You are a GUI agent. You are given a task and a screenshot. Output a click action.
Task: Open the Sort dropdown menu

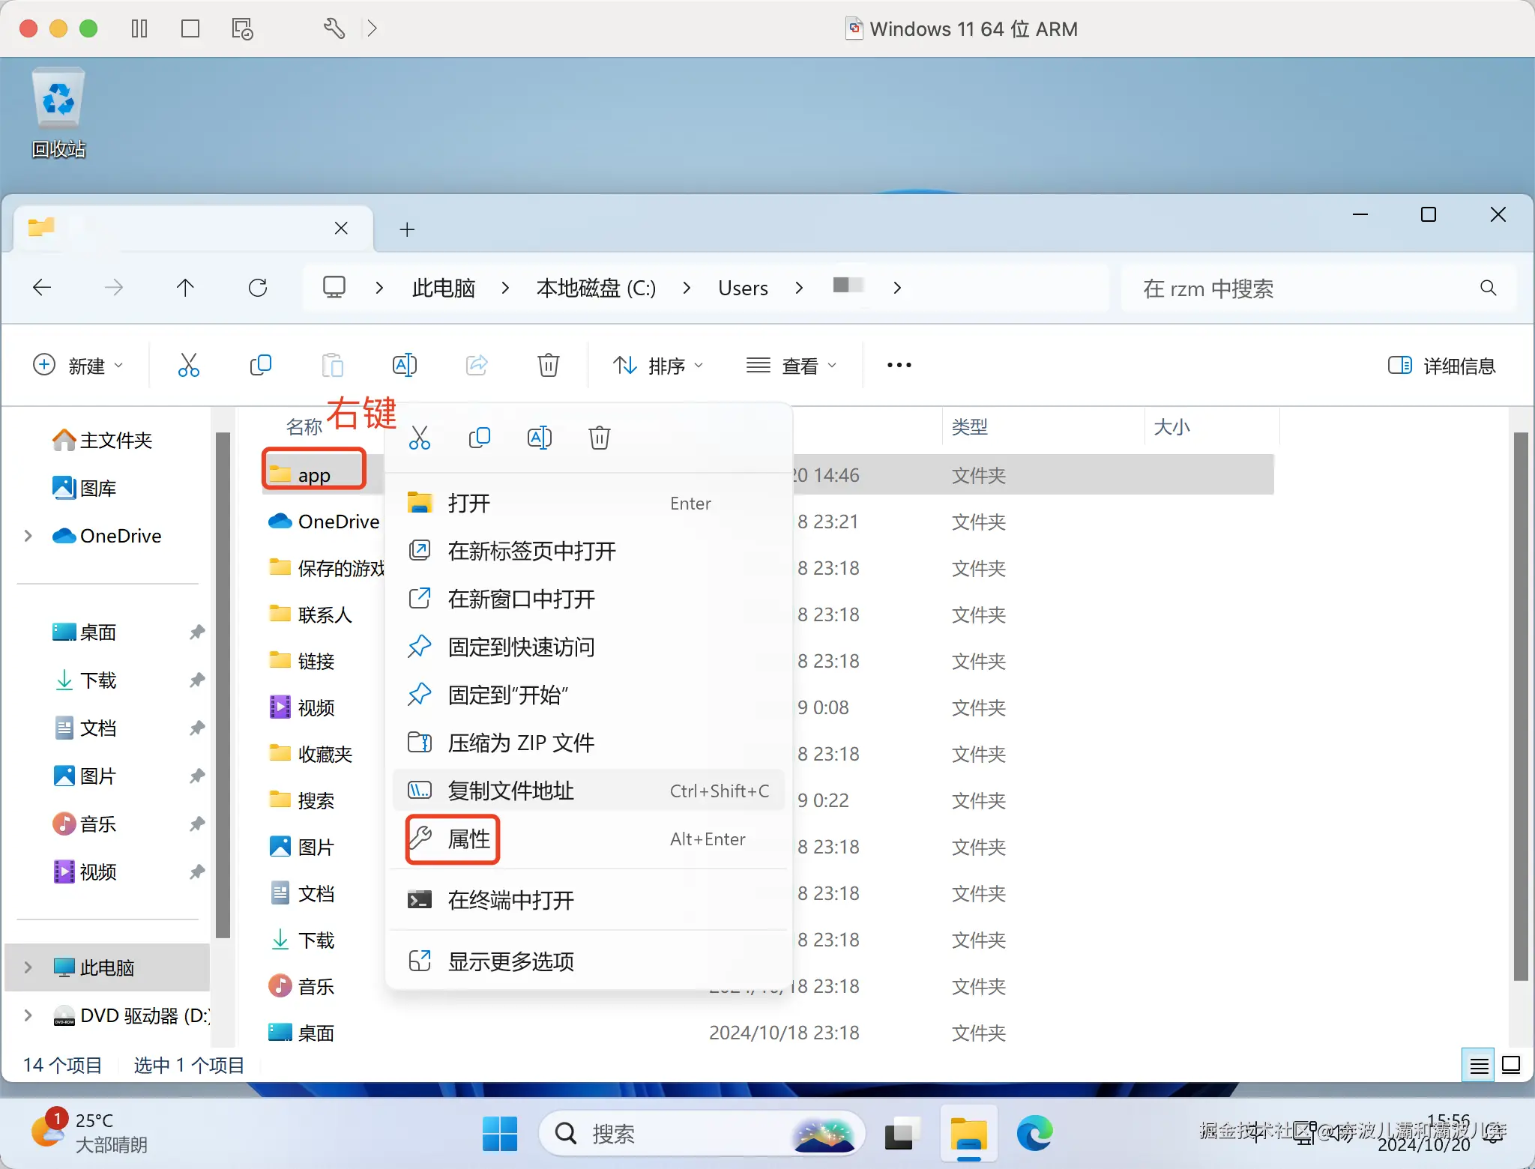coord(657,365)
